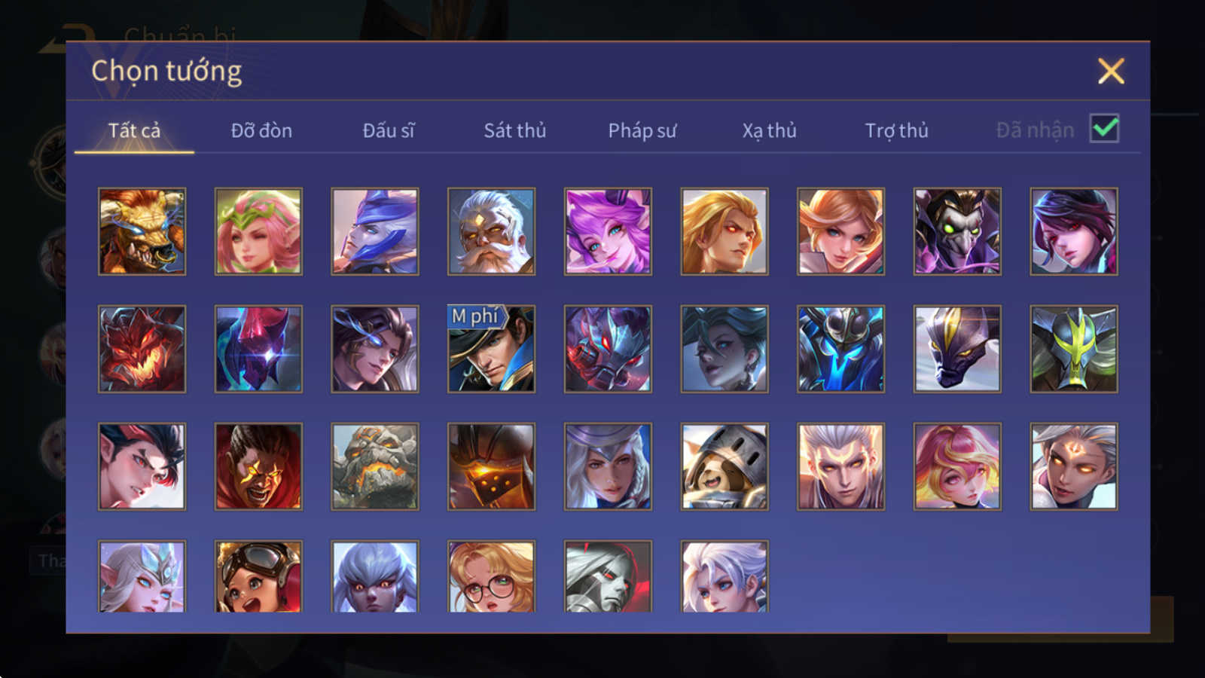Filter by 'Pháp sư' heroes
This screenshot has height=678, width=1205.
pyautogui.click(x=642, y=130)
